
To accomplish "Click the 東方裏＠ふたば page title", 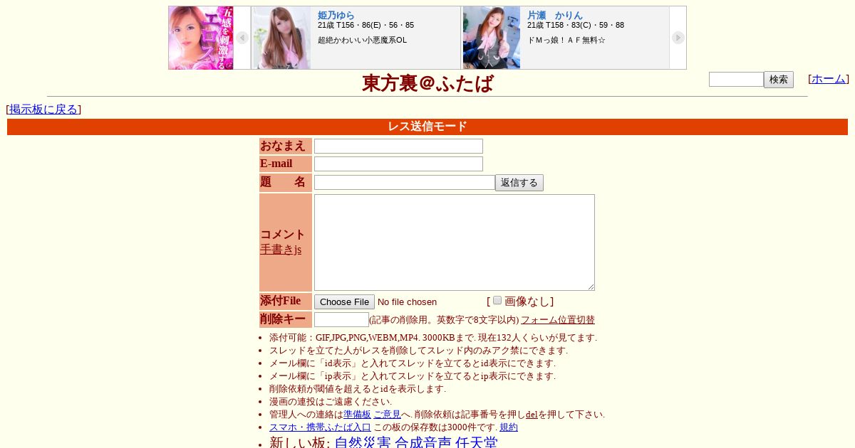I will coord(427,83).
